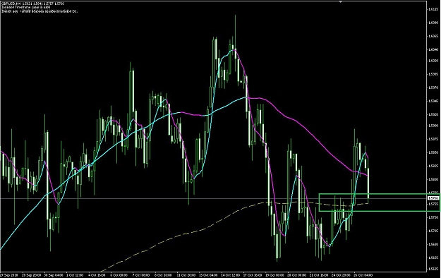
Task: Click the '4 Oct 16:00' time label
Action: click(97, 275)
